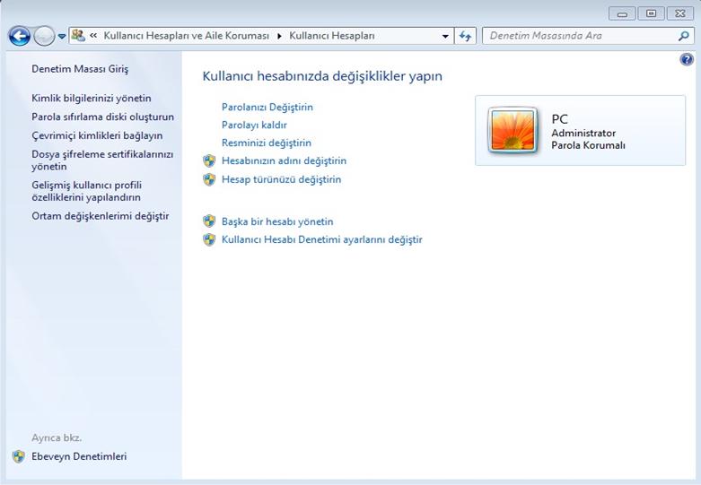
Task: Click the shield icon beside Ebeveyn Denetimleri
Action: pos(19,456)
